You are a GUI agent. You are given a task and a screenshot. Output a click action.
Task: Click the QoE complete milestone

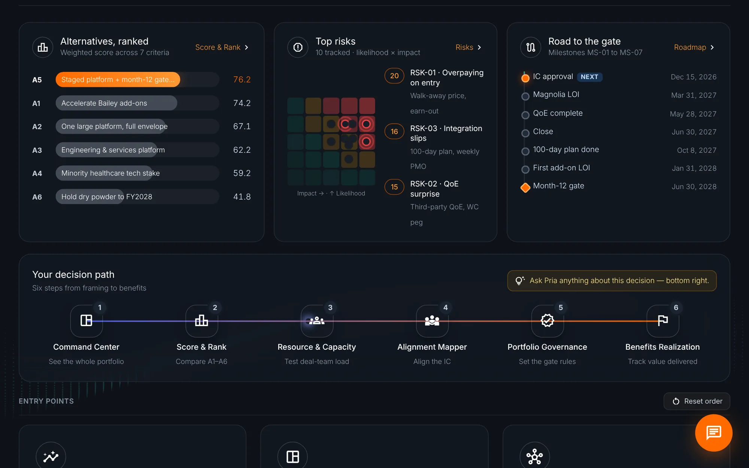pyautogui.click(x=558, y=113)
